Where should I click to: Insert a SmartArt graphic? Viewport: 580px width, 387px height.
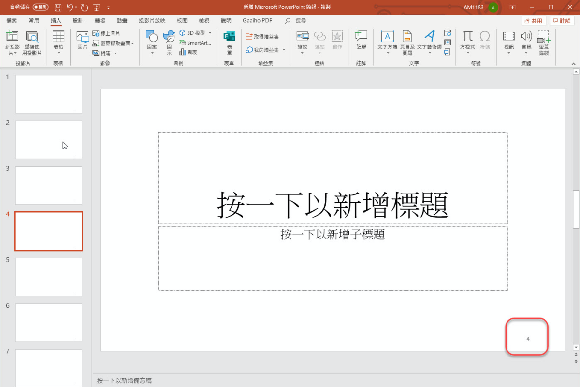click(x=195, y=43)
